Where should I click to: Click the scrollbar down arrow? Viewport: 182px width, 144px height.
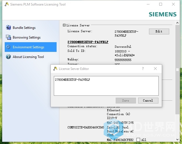coord(177,140)
